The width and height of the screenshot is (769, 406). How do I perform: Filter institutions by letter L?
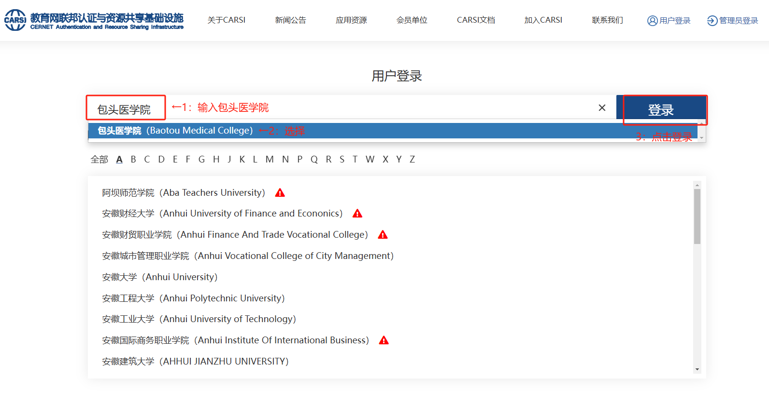pos(255,160)
